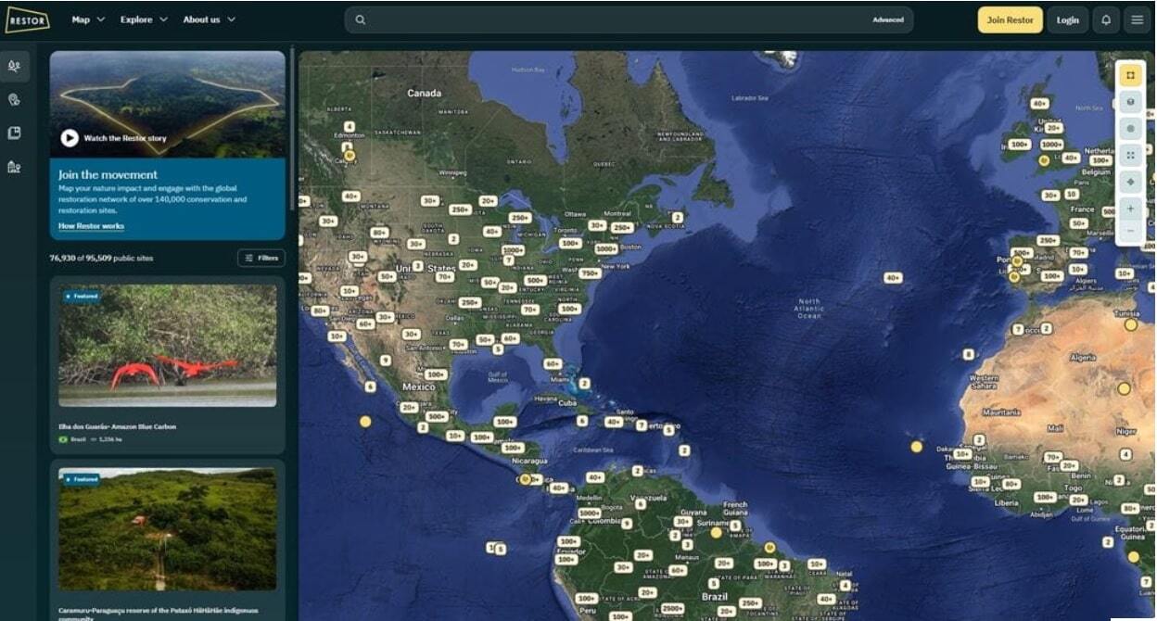Open the organizations building sidebar icon
The width and height of the screenshot is (1157, 621).
pyautogui.click(x=14, y=167)
